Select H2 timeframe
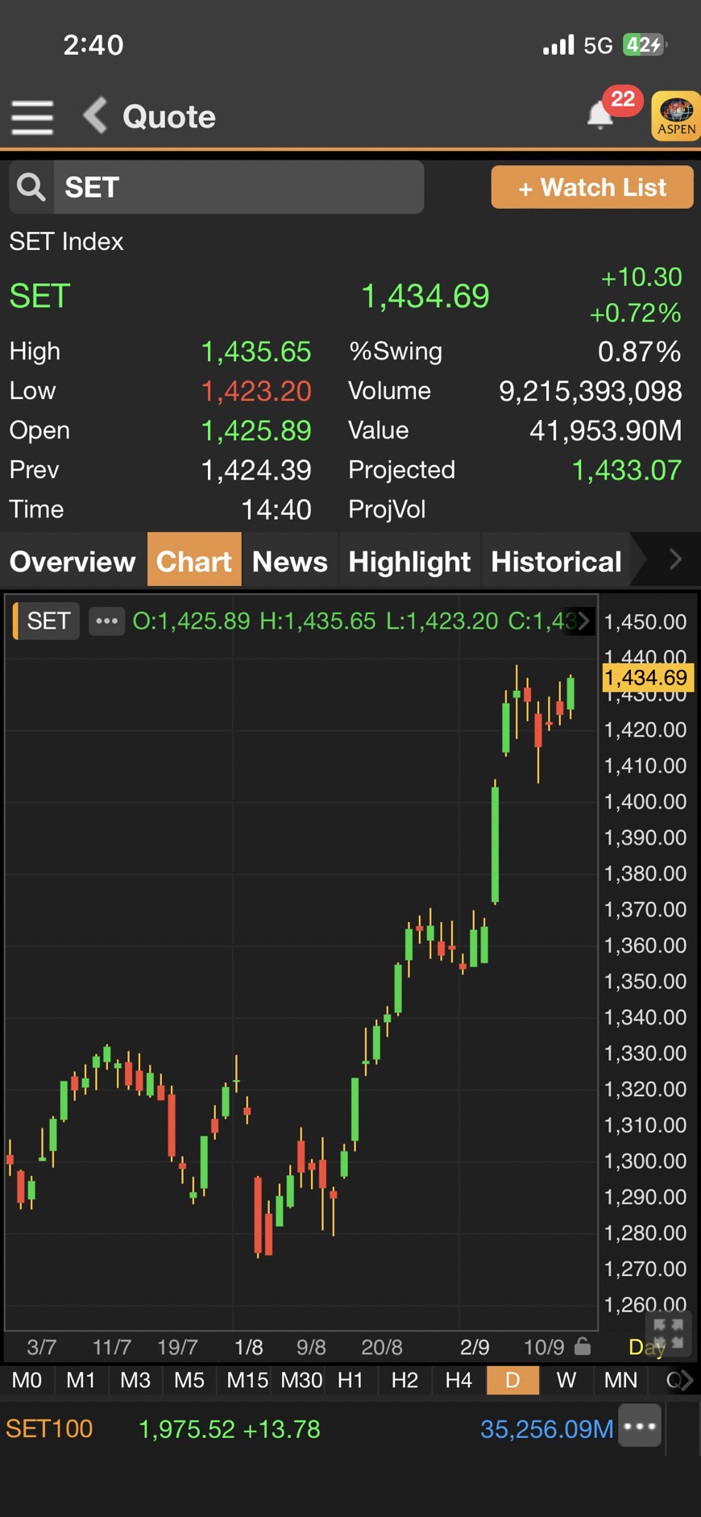Image resolution: width=701 pixels, height=1517 pixels. 404,1380
